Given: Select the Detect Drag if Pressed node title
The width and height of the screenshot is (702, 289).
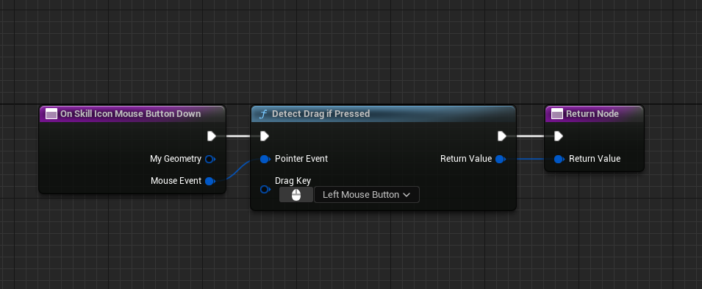Looking at the screenshot, I should pyautogui.click(x=320, y=114).
